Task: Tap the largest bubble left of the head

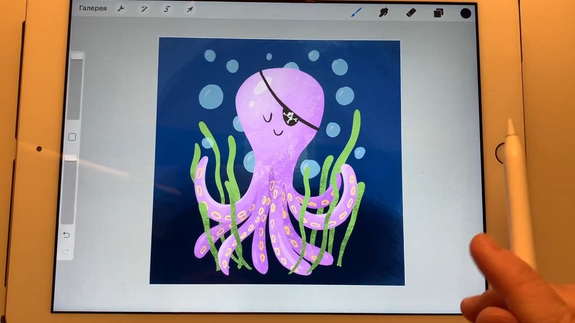Action: (x=211, y=97)
